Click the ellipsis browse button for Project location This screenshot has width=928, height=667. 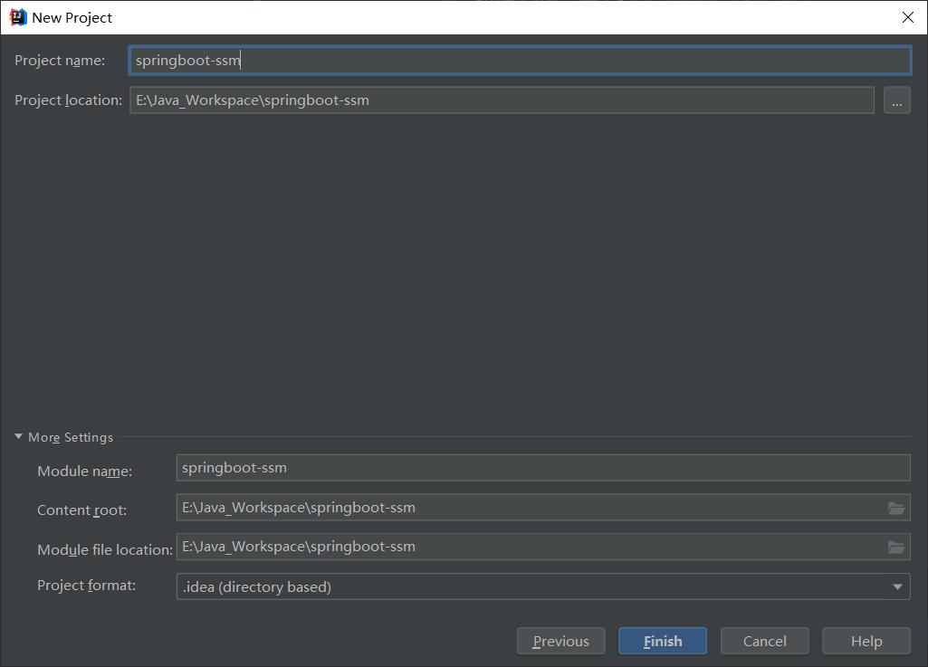point(896,100)
